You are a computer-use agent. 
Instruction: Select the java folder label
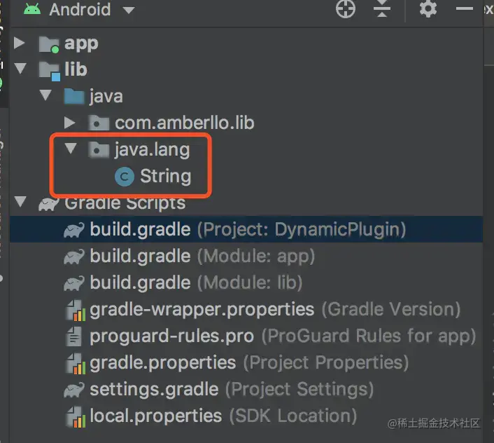[106, 97]
